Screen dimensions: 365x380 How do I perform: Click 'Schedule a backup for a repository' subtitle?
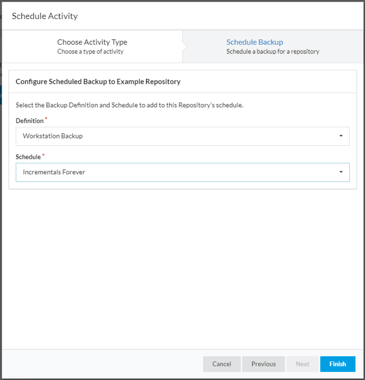pos(272,52)
